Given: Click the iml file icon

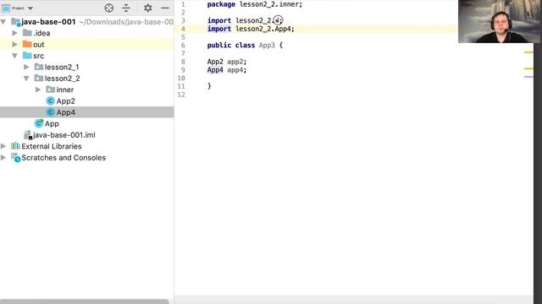Looking at the screenshot, I should [28, 135].
